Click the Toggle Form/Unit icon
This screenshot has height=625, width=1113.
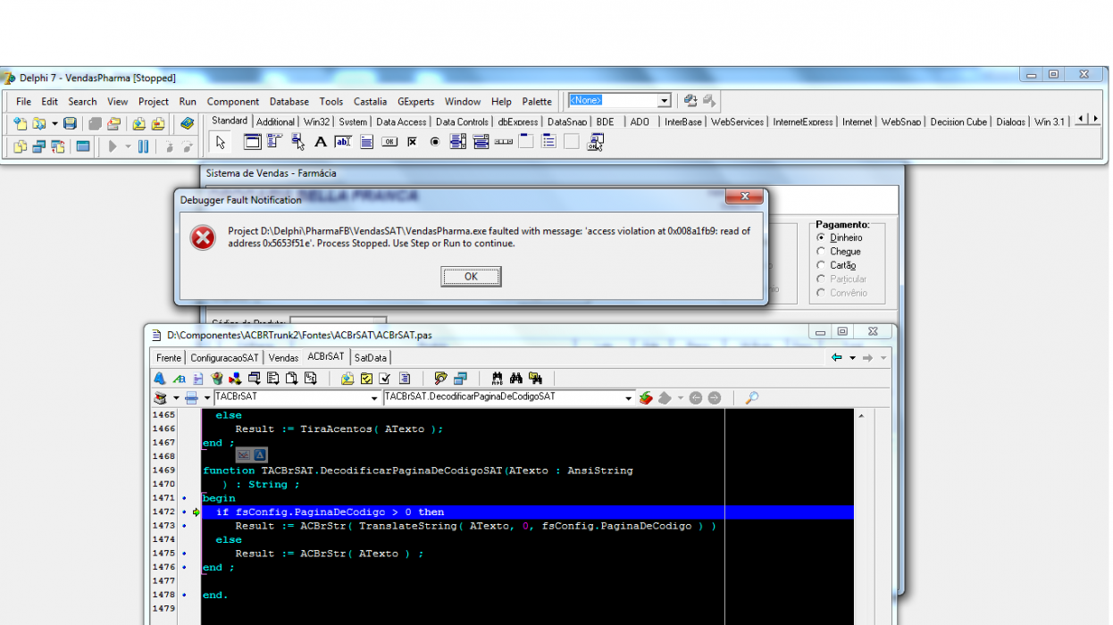[58, 146]
